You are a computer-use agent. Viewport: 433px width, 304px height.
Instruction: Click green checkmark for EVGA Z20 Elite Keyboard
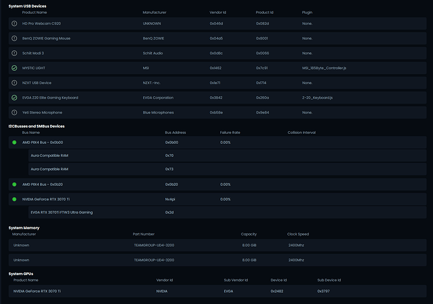pyautogui.click(x=14, y=97)
